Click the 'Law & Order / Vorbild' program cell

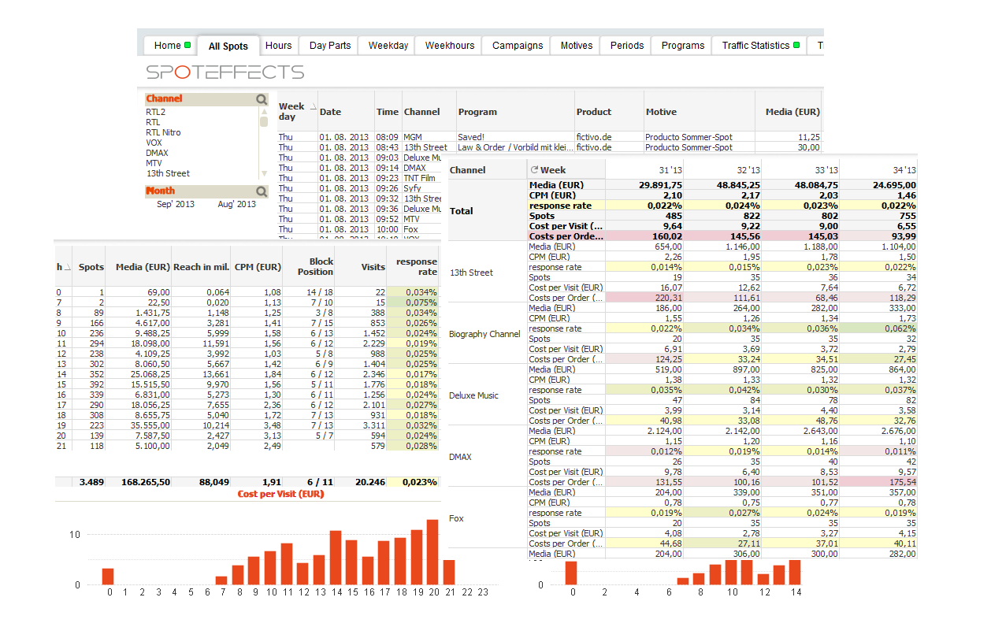515,147
